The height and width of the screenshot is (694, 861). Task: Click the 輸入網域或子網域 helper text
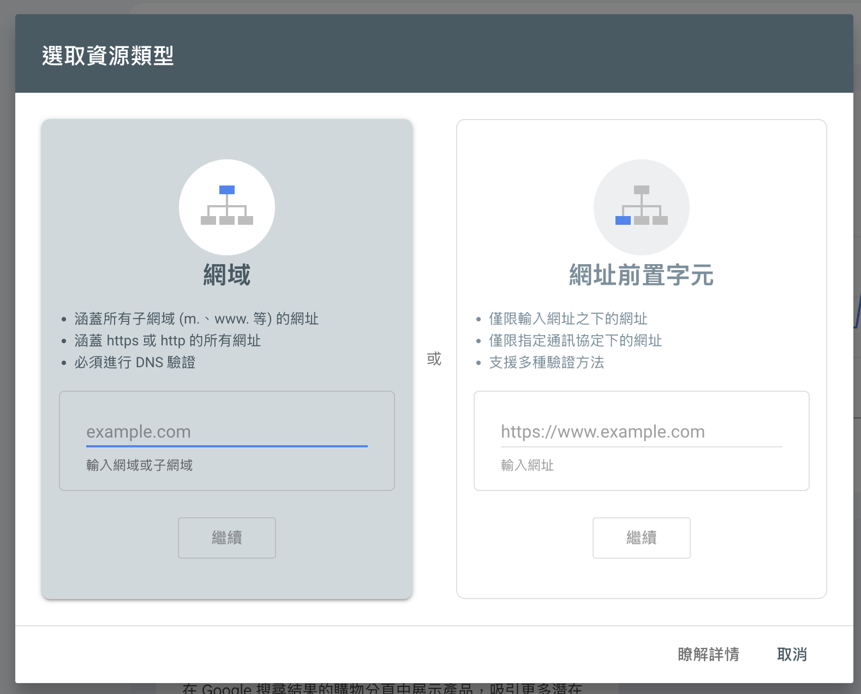139,465
